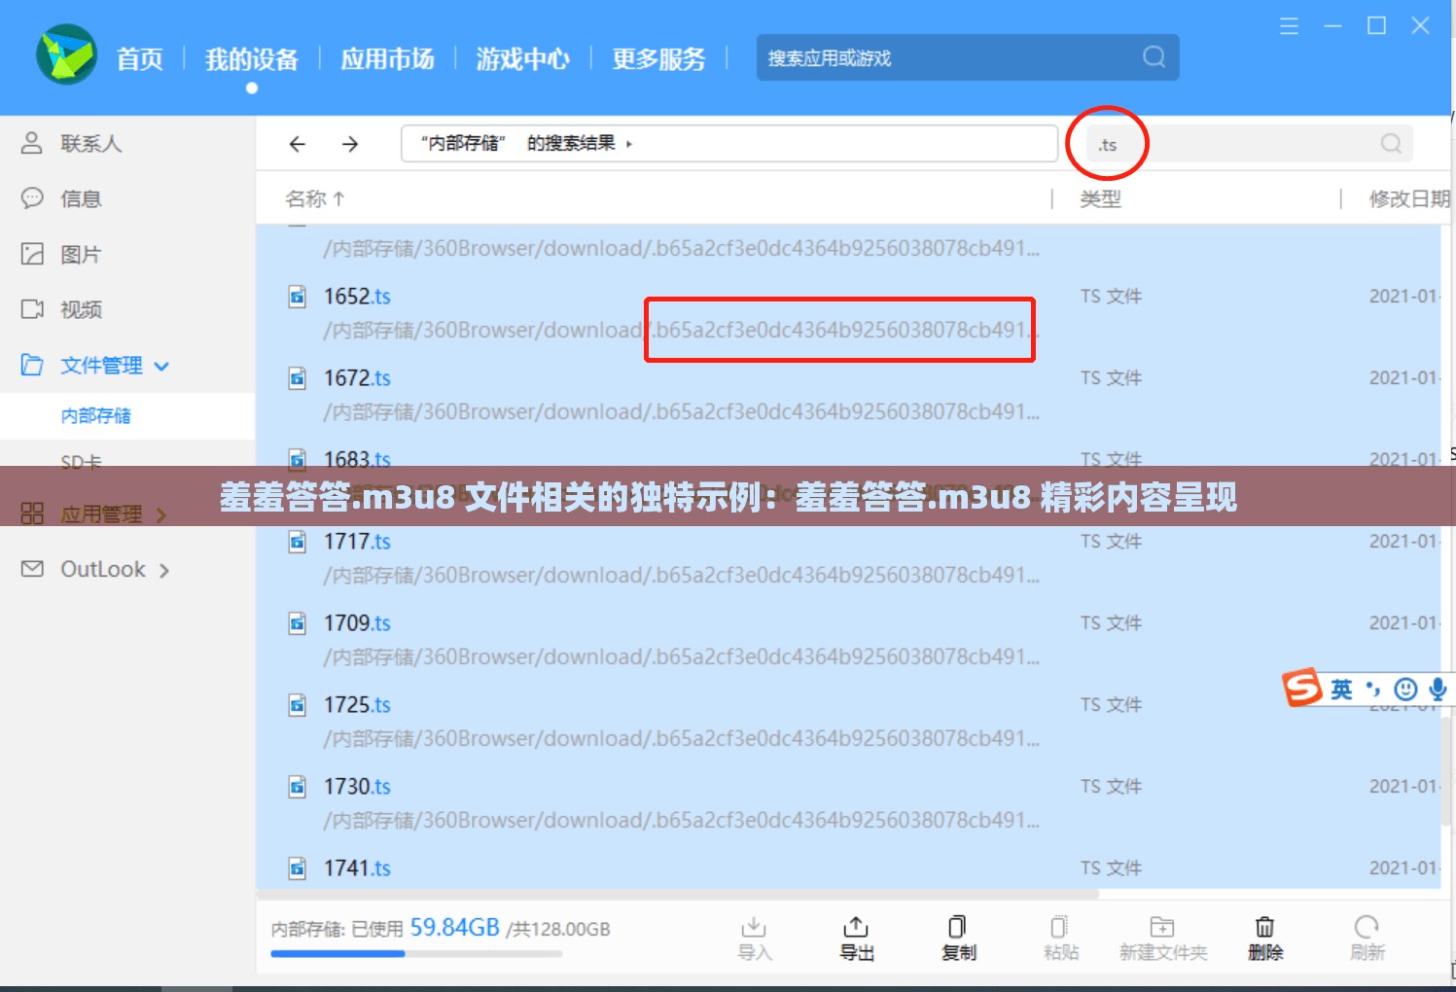Click the 新建文件夹 new folder button
Viewport: 1456px width, 992px height.
(1163, 939)
